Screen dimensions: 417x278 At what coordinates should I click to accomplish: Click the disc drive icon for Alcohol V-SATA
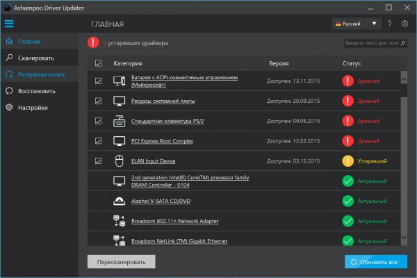tap(119, 201)
